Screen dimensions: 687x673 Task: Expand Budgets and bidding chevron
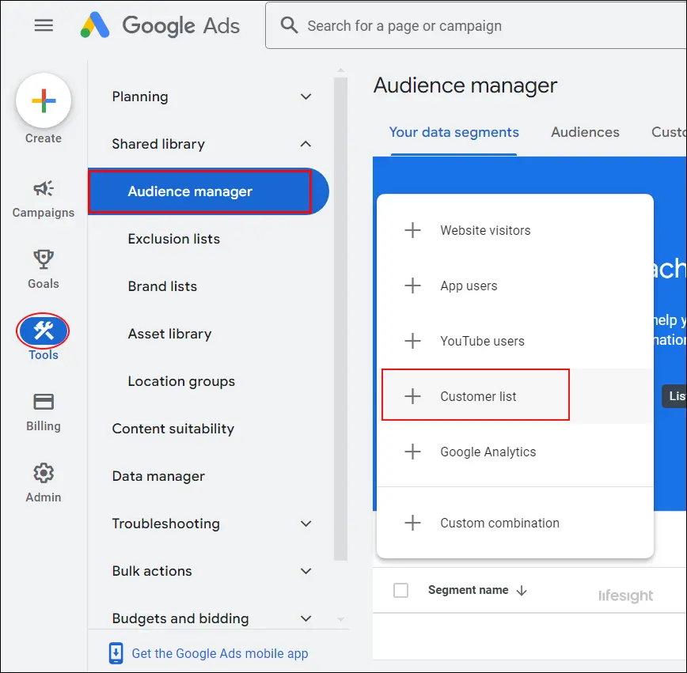tap(306, 618)
